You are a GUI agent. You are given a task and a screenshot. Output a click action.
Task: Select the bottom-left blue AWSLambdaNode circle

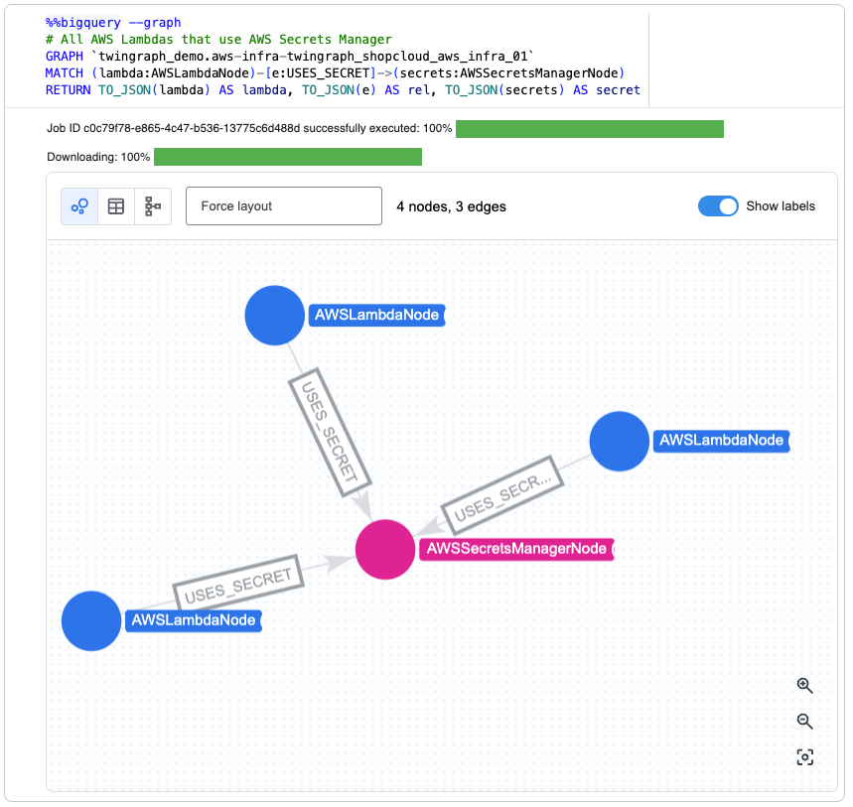coord(91,620)
